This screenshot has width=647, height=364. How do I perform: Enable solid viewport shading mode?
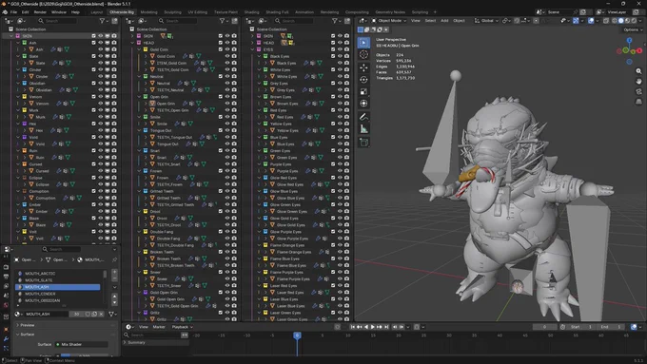621,21
